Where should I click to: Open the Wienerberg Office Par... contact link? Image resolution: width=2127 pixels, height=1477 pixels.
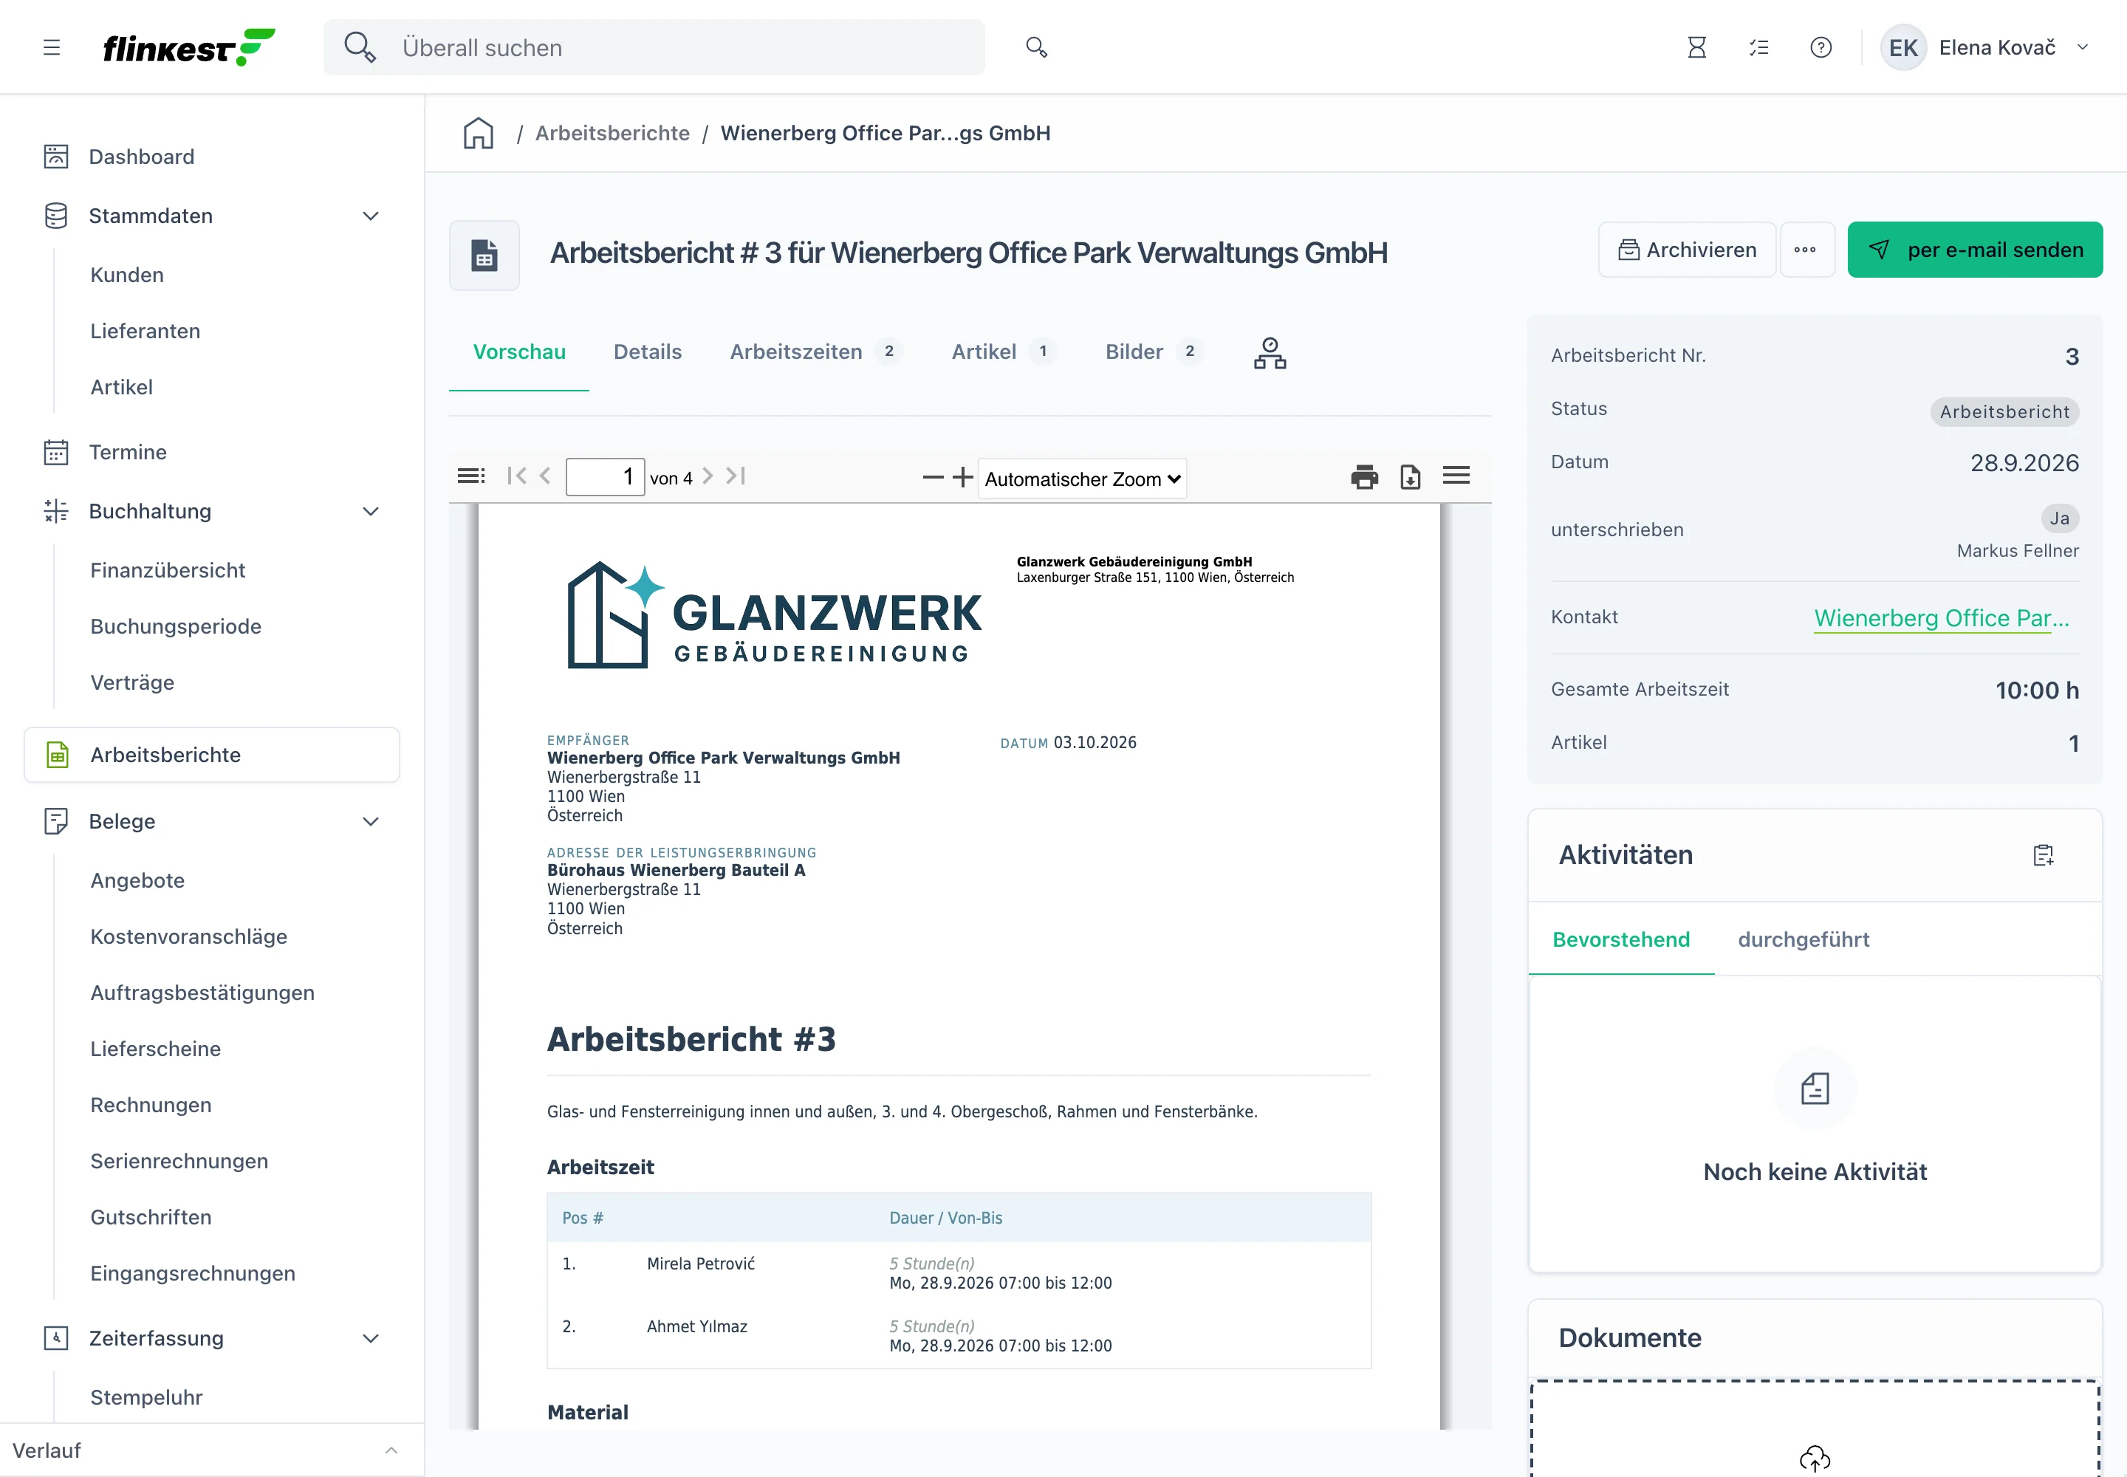point(1941,618)
